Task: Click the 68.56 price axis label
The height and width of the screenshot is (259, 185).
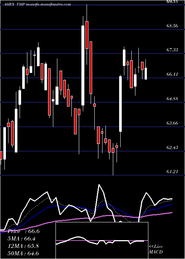Action: [172, 26]
